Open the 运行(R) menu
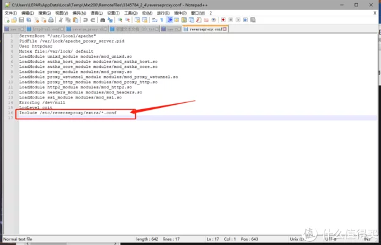The image size is (381, 245). (163, 13)
